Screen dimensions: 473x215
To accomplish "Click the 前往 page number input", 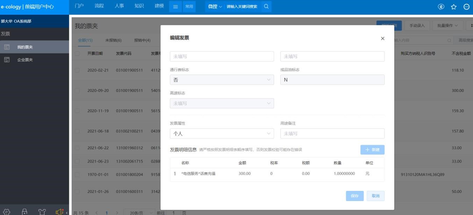I will pyautogui.click(x=173, y=213).
